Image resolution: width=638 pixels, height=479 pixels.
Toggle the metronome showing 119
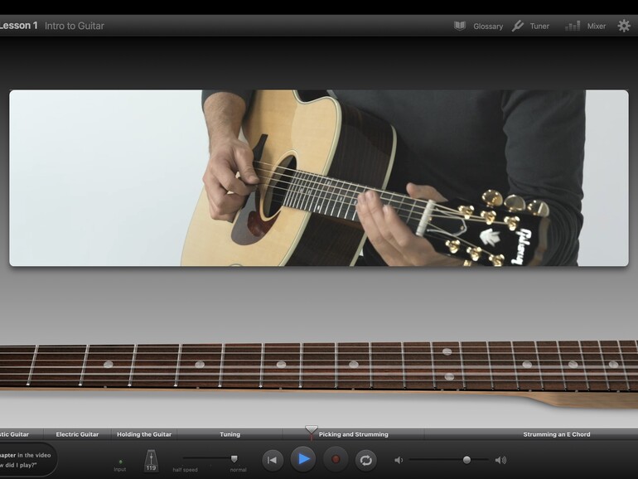[151, 461]
